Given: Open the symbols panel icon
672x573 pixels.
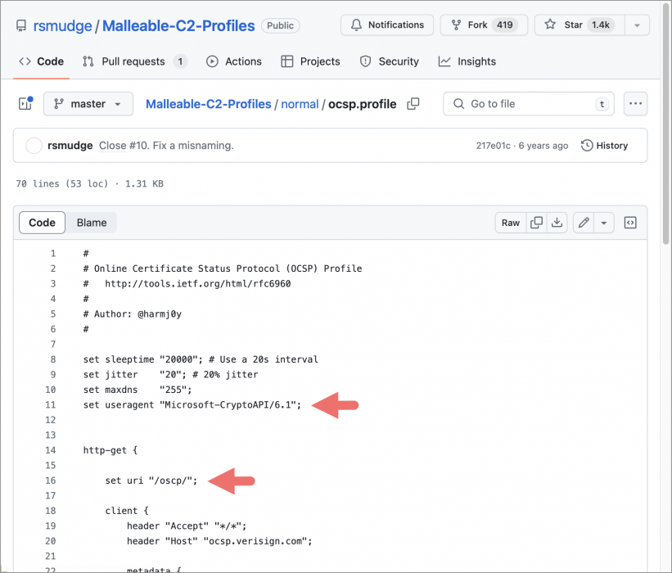Looking at the screenshot, I should (x=630, y=223).
